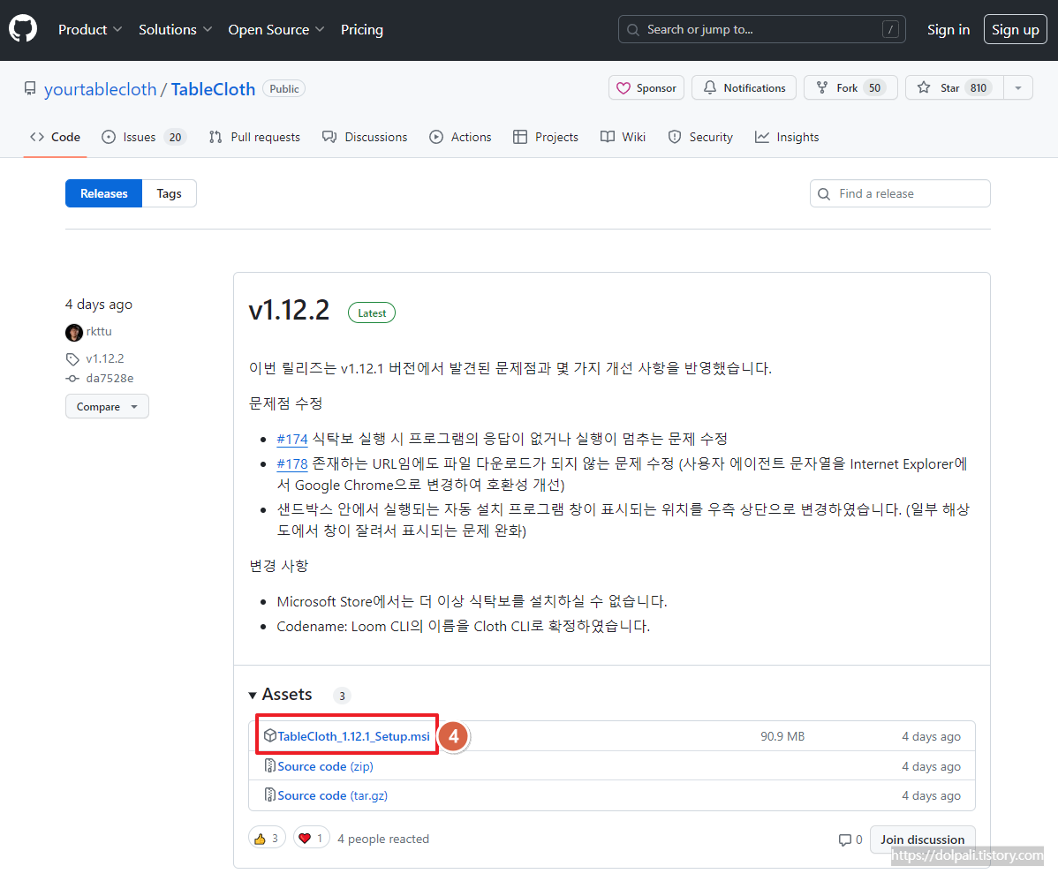
Task: Open the Pricing page
Action: point(362,30)
